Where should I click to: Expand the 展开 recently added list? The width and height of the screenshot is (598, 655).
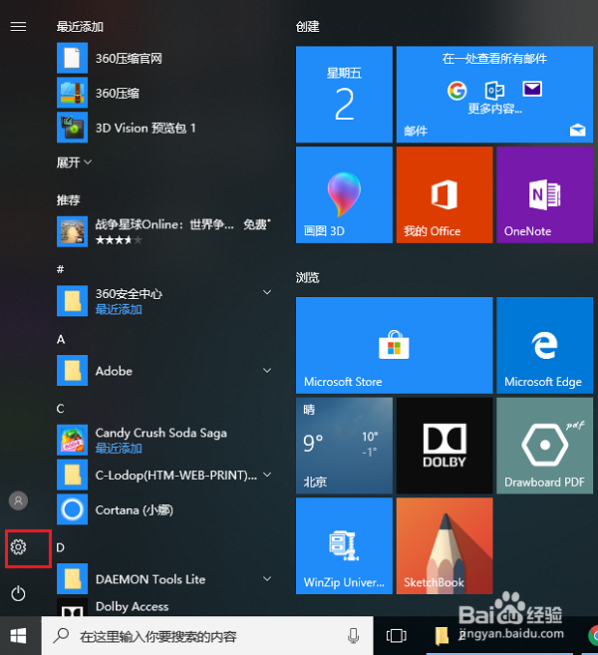(x=74, y=163)
